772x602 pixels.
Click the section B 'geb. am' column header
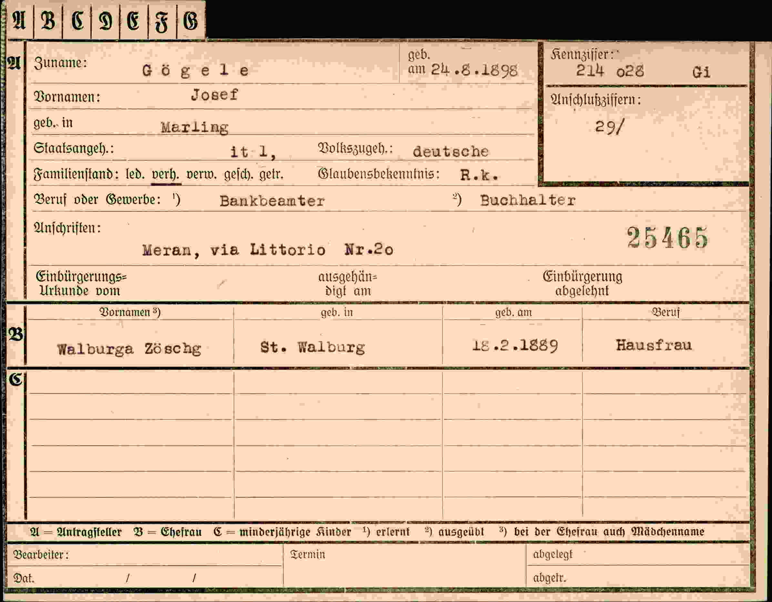513,313
